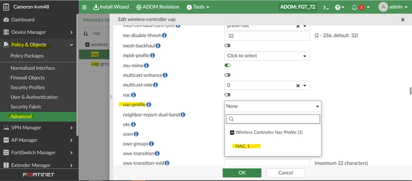Click info icon next to neighbor-report-dual-band
Image resolution: width=412 pixels, height=181 pixels.
pyautogui.click(x=183, y=115)
